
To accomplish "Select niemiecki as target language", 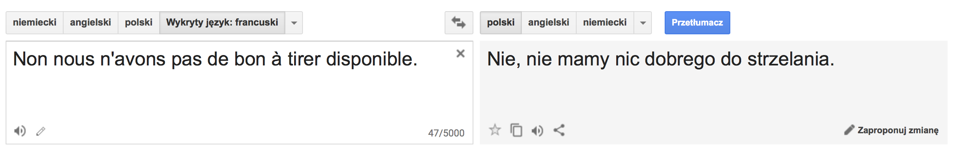I will (605, 22).
